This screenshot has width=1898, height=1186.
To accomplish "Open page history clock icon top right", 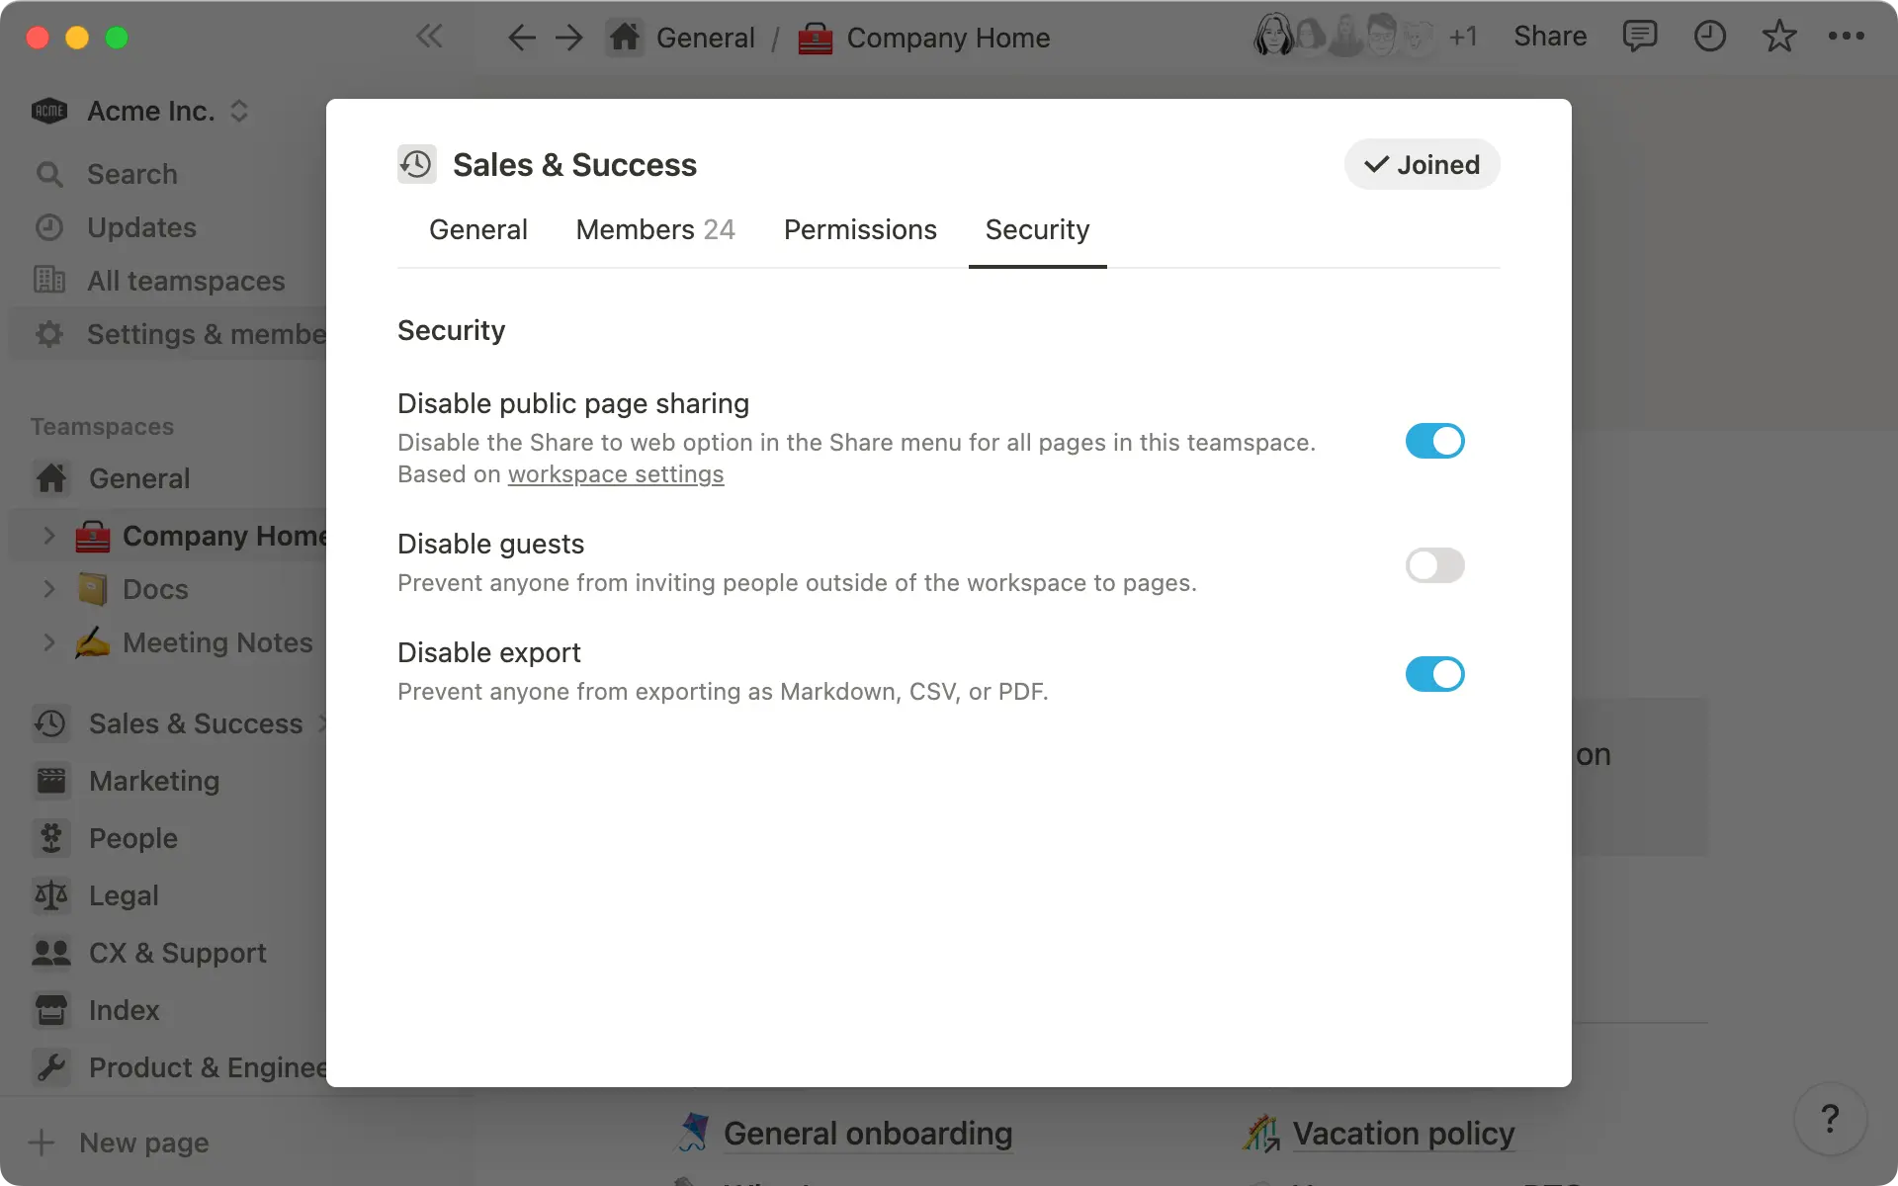I will [1709, 37].
